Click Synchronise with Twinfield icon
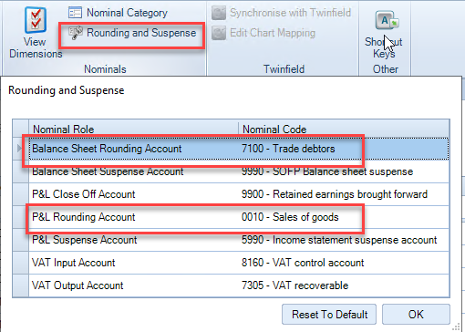 coord(219,13)
